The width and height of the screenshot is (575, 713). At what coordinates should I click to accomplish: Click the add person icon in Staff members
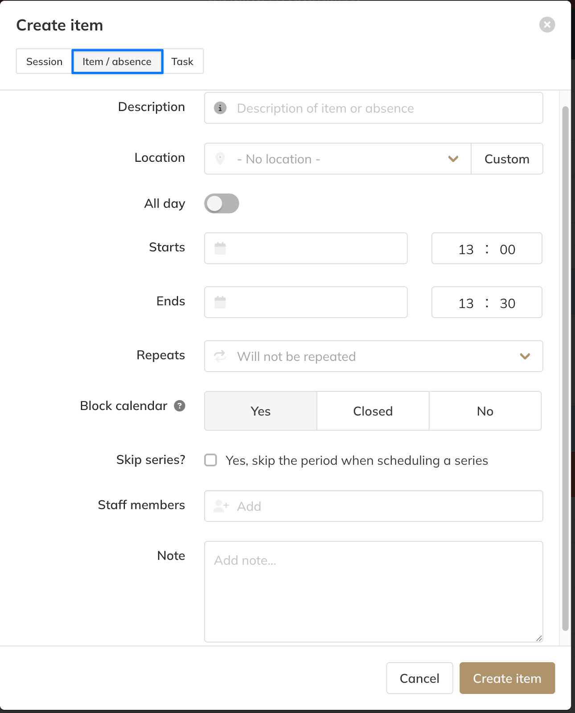(221, 506)
